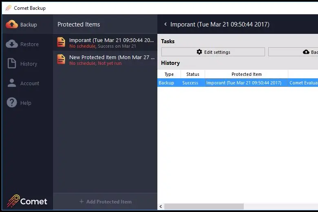
Task: Open the Help section
Action: pyautogui.click(x=27, y=103)
